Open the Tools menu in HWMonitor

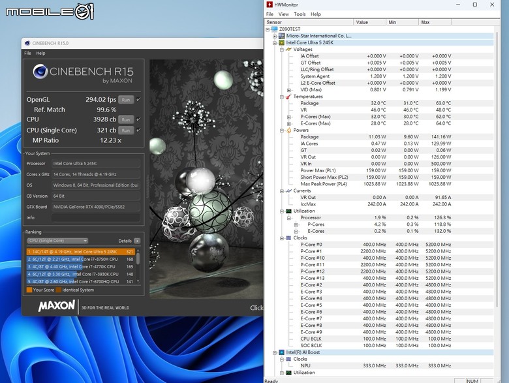click(x=300, y=14)
